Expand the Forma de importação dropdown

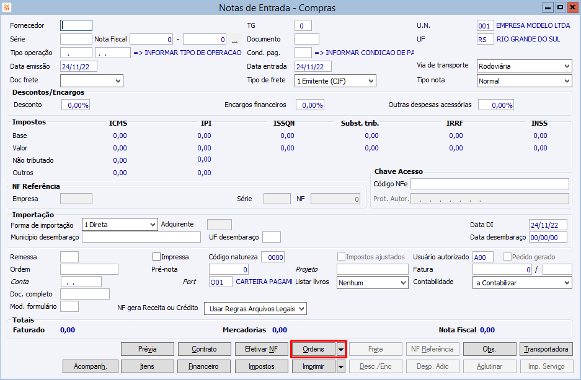pyautogui.click(x=152, y=225)
